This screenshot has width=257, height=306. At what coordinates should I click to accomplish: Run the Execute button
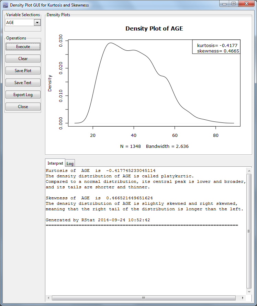(23, 47)
